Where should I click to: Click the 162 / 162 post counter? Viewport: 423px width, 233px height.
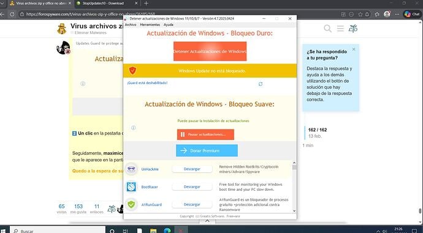318,130
